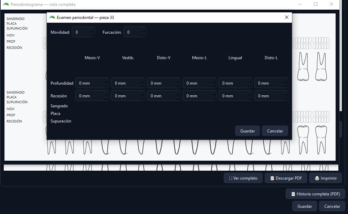Increase the Movilidad spinner value
The height and width of the screenshot is (214, 348).
click(x=92, y=30)
